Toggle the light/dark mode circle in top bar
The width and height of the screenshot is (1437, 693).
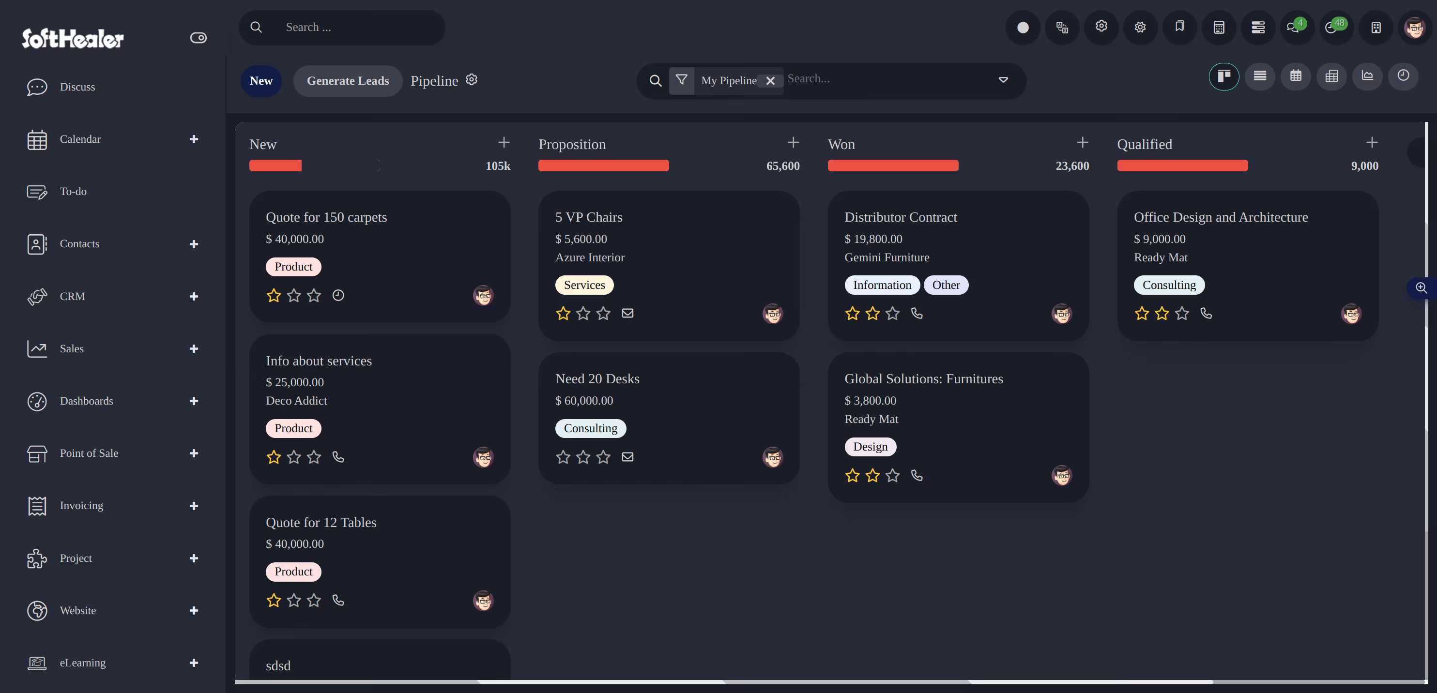click(1023, 27)
